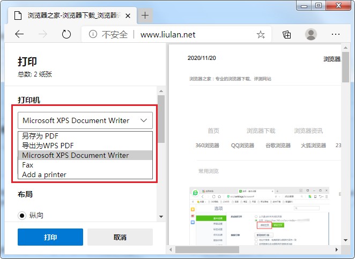Choose 导出为WPS PDF printer option
355x259 pixels.
tap(85, 146)
